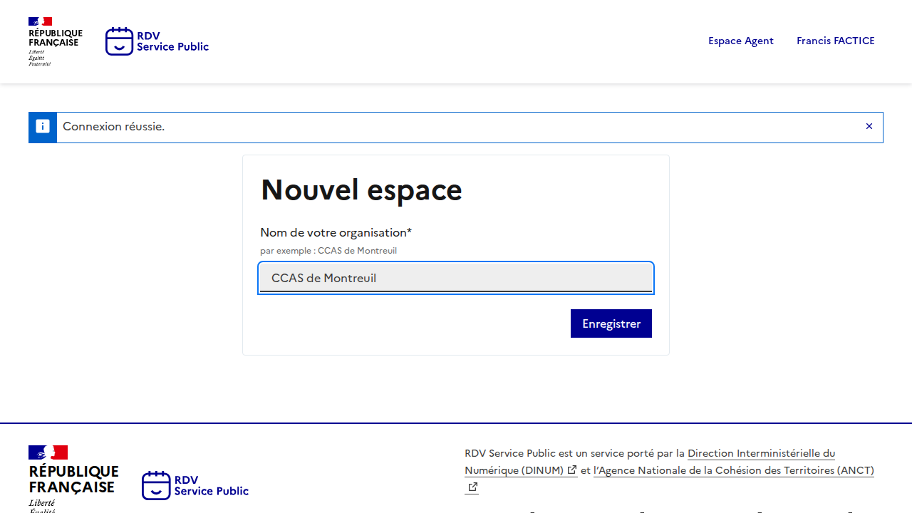Open the header RDV Service Public title link
This screenshot has height=513, width=912.
point(172,41)
